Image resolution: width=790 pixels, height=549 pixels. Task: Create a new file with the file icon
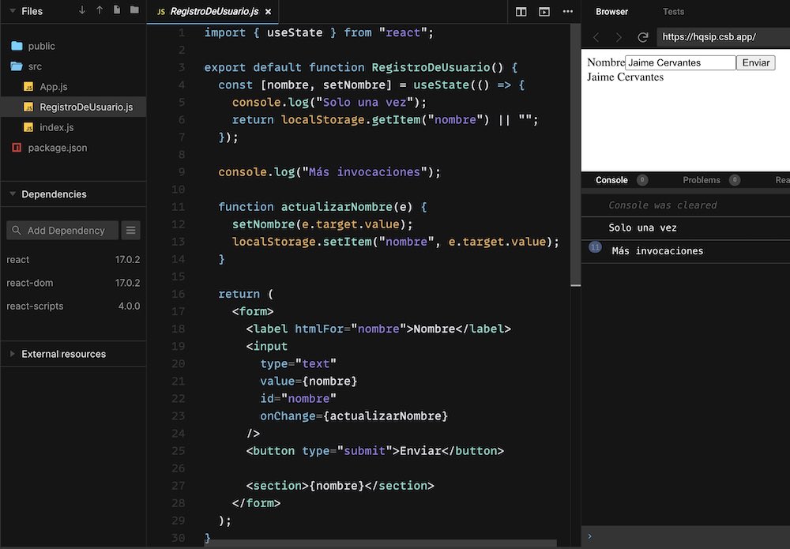point(117,11)
